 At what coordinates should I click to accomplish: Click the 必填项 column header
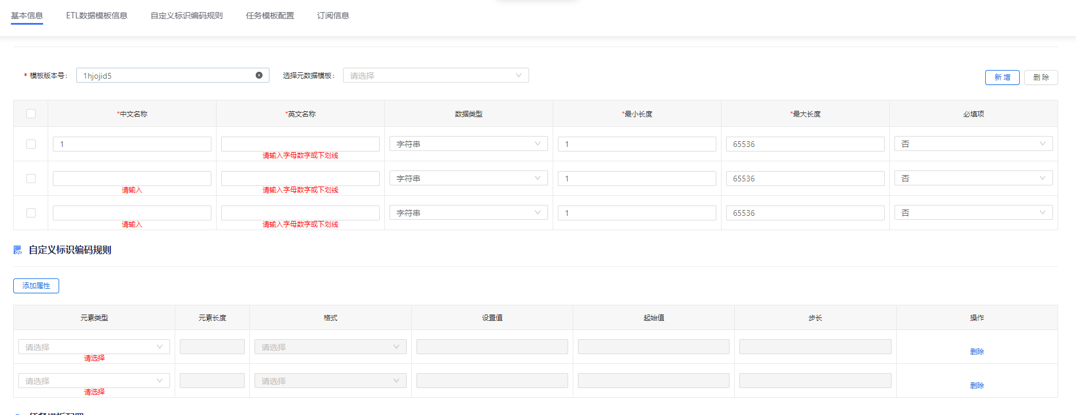coord(974,114)
